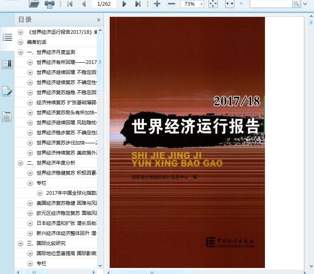Zoom in with the plus icon
Image resolution: width=314 pixels, height=274 pixels.
157,4
